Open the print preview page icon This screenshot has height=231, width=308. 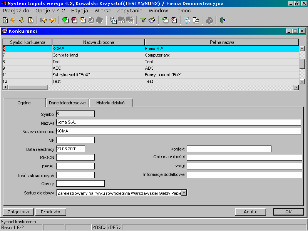pos(196,20)
